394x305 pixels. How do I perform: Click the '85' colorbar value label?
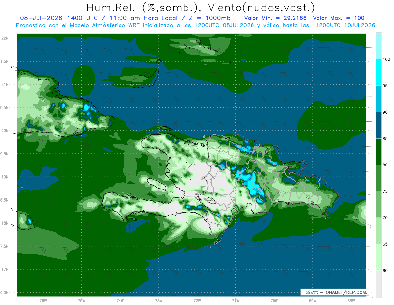pyautogui.click(x=385, y=139)
